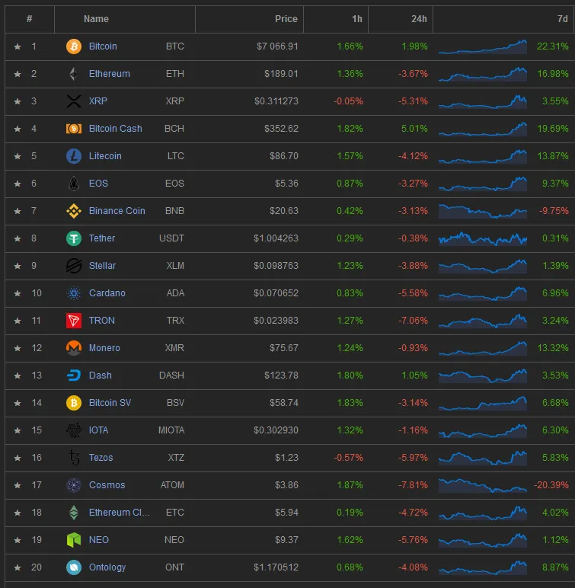Open Tether's 7d sparkline chart
The height and width of the screenshot is (588, 575).
tap(483, 238)
